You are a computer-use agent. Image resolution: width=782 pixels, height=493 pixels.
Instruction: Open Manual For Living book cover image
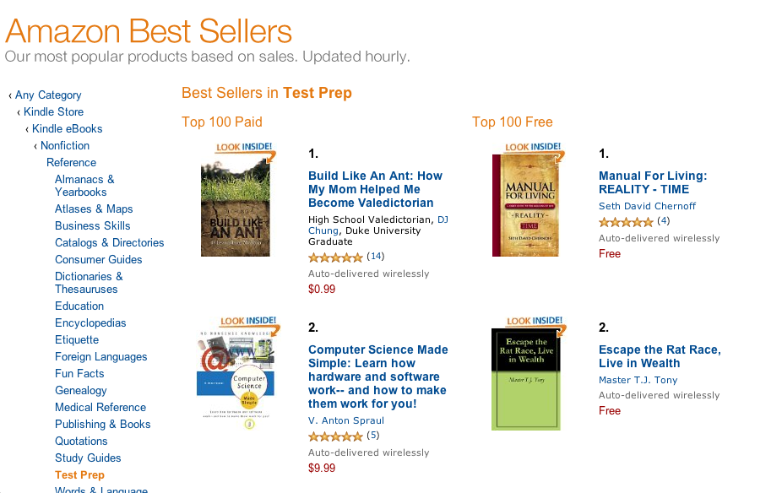pyautogui.click(x=525, y=205)
